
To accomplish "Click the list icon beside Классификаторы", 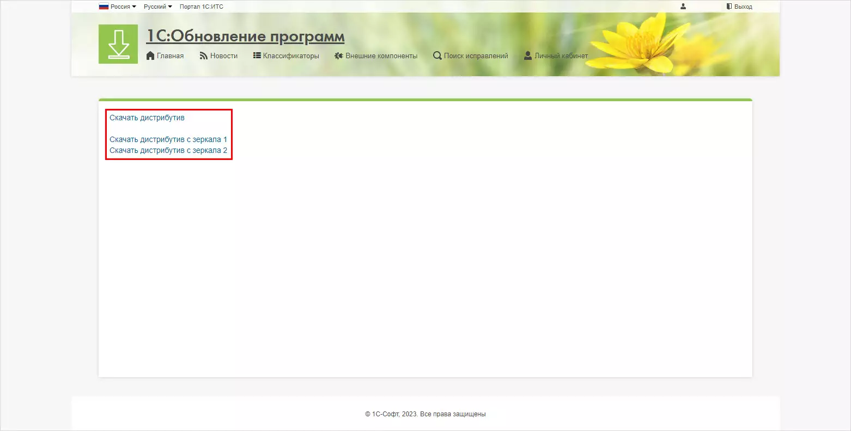I will click(257, 56).
